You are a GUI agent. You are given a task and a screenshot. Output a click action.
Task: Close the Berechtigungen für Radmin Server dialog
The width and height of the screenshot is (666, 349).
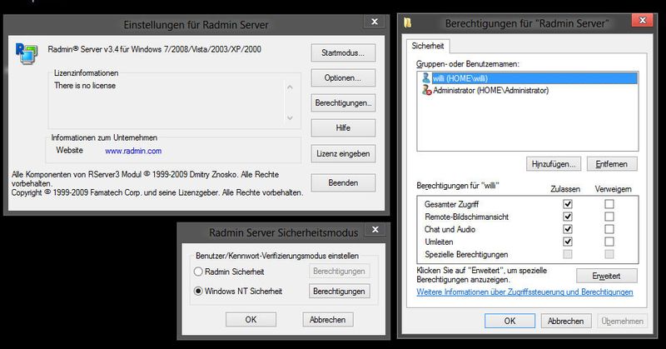643,20
